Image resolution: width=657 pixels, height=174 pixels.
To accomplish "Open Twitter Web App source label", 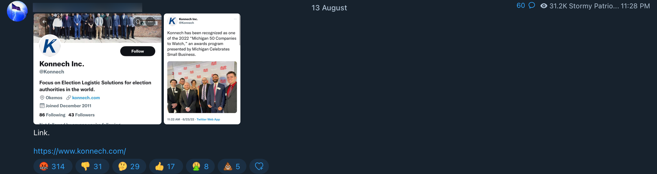I will pos(208,119).
